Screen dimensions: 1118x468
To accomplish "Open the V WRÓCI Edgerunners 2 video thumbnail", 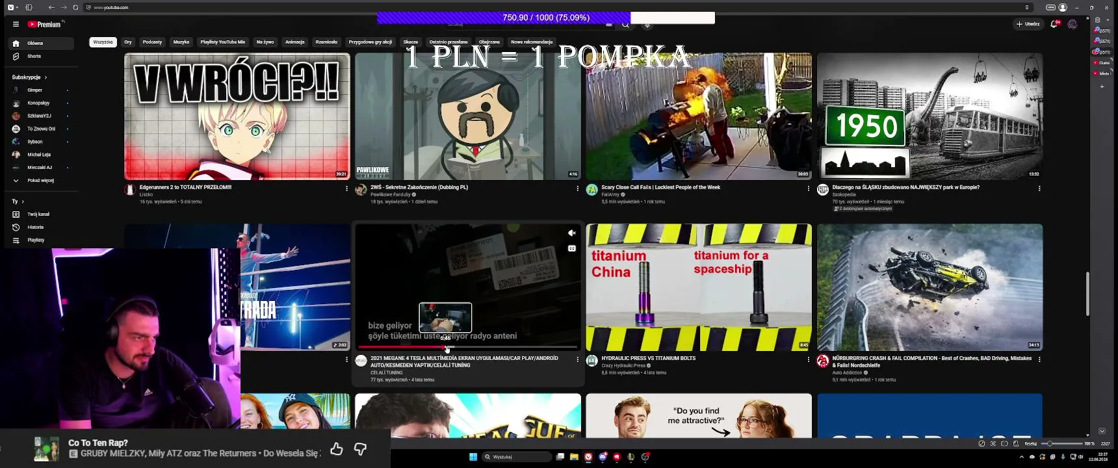I will click(237, 116).
